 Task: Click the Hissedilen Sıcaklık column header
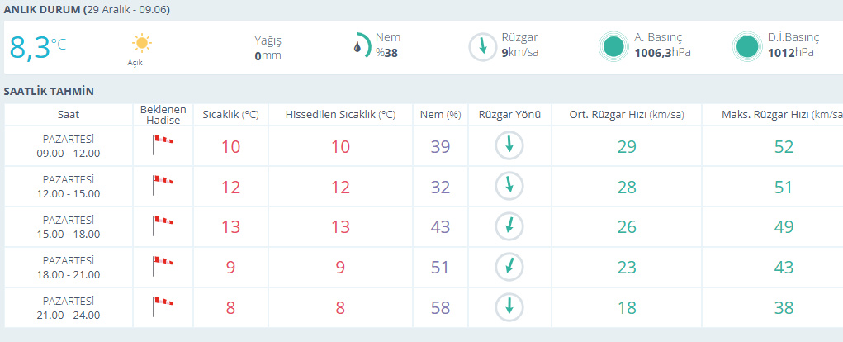340,115
